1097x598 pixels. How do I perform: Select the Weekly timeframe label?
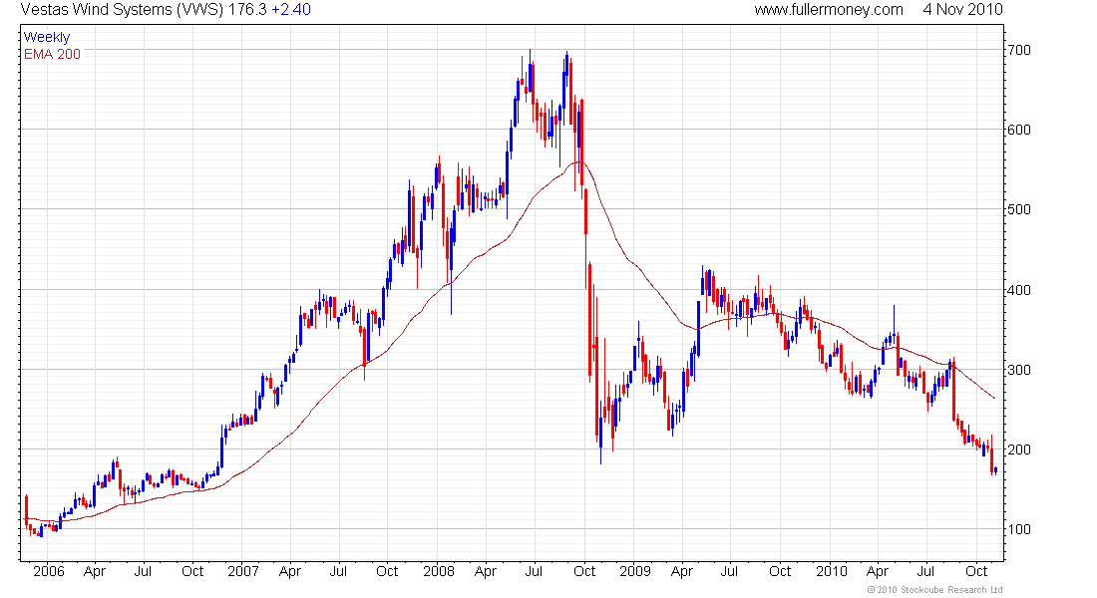(x=47, y=37)
